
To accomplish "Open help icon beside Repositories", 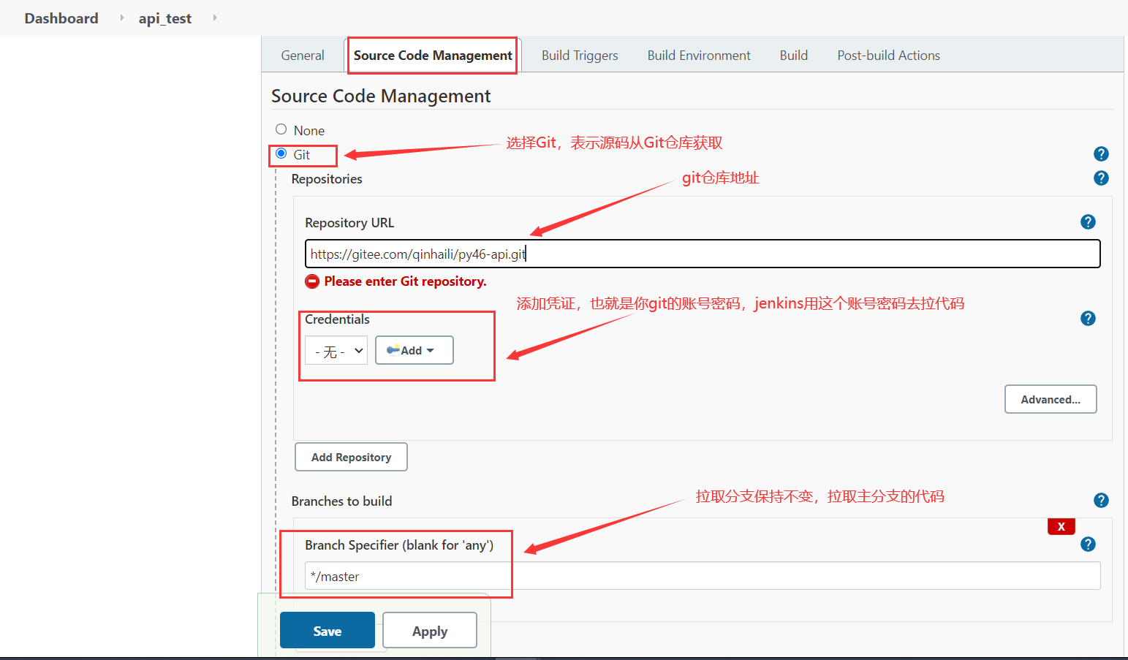I will coord(1101,178).
